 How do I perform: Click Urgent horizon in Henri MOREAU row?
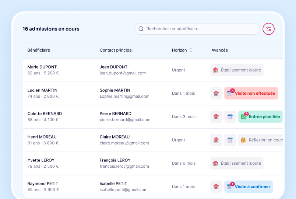point(179,140)
